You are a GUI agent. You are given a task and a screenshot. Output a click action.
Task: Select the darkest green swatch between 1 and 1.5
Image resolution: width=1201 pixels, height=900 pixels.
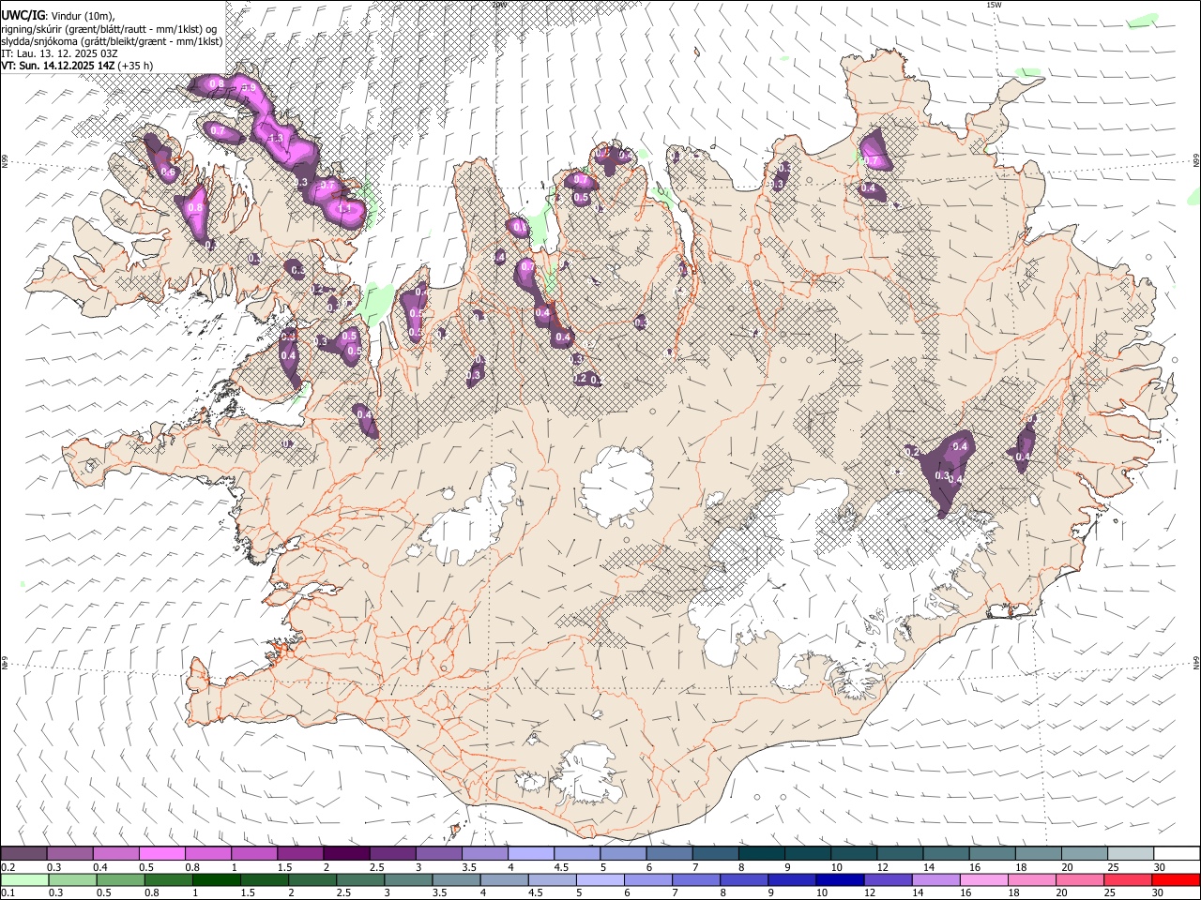tap(216, 879)
